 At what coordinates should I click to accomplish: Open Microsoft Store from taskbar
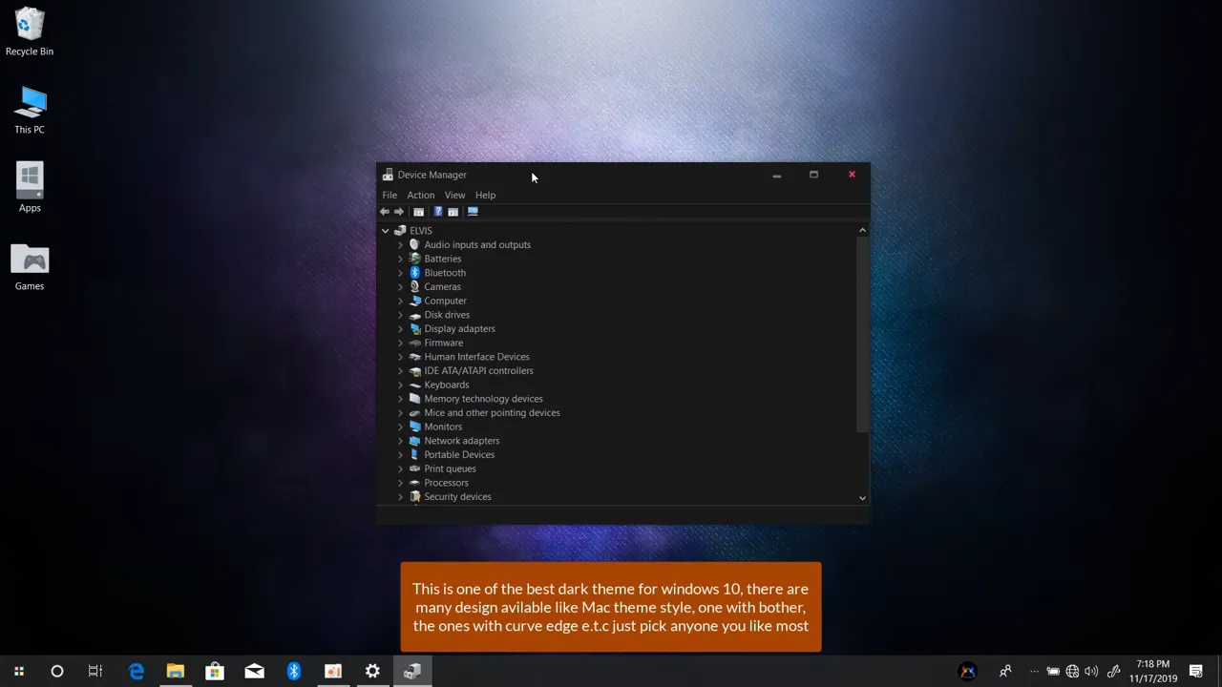click(215, 672)
